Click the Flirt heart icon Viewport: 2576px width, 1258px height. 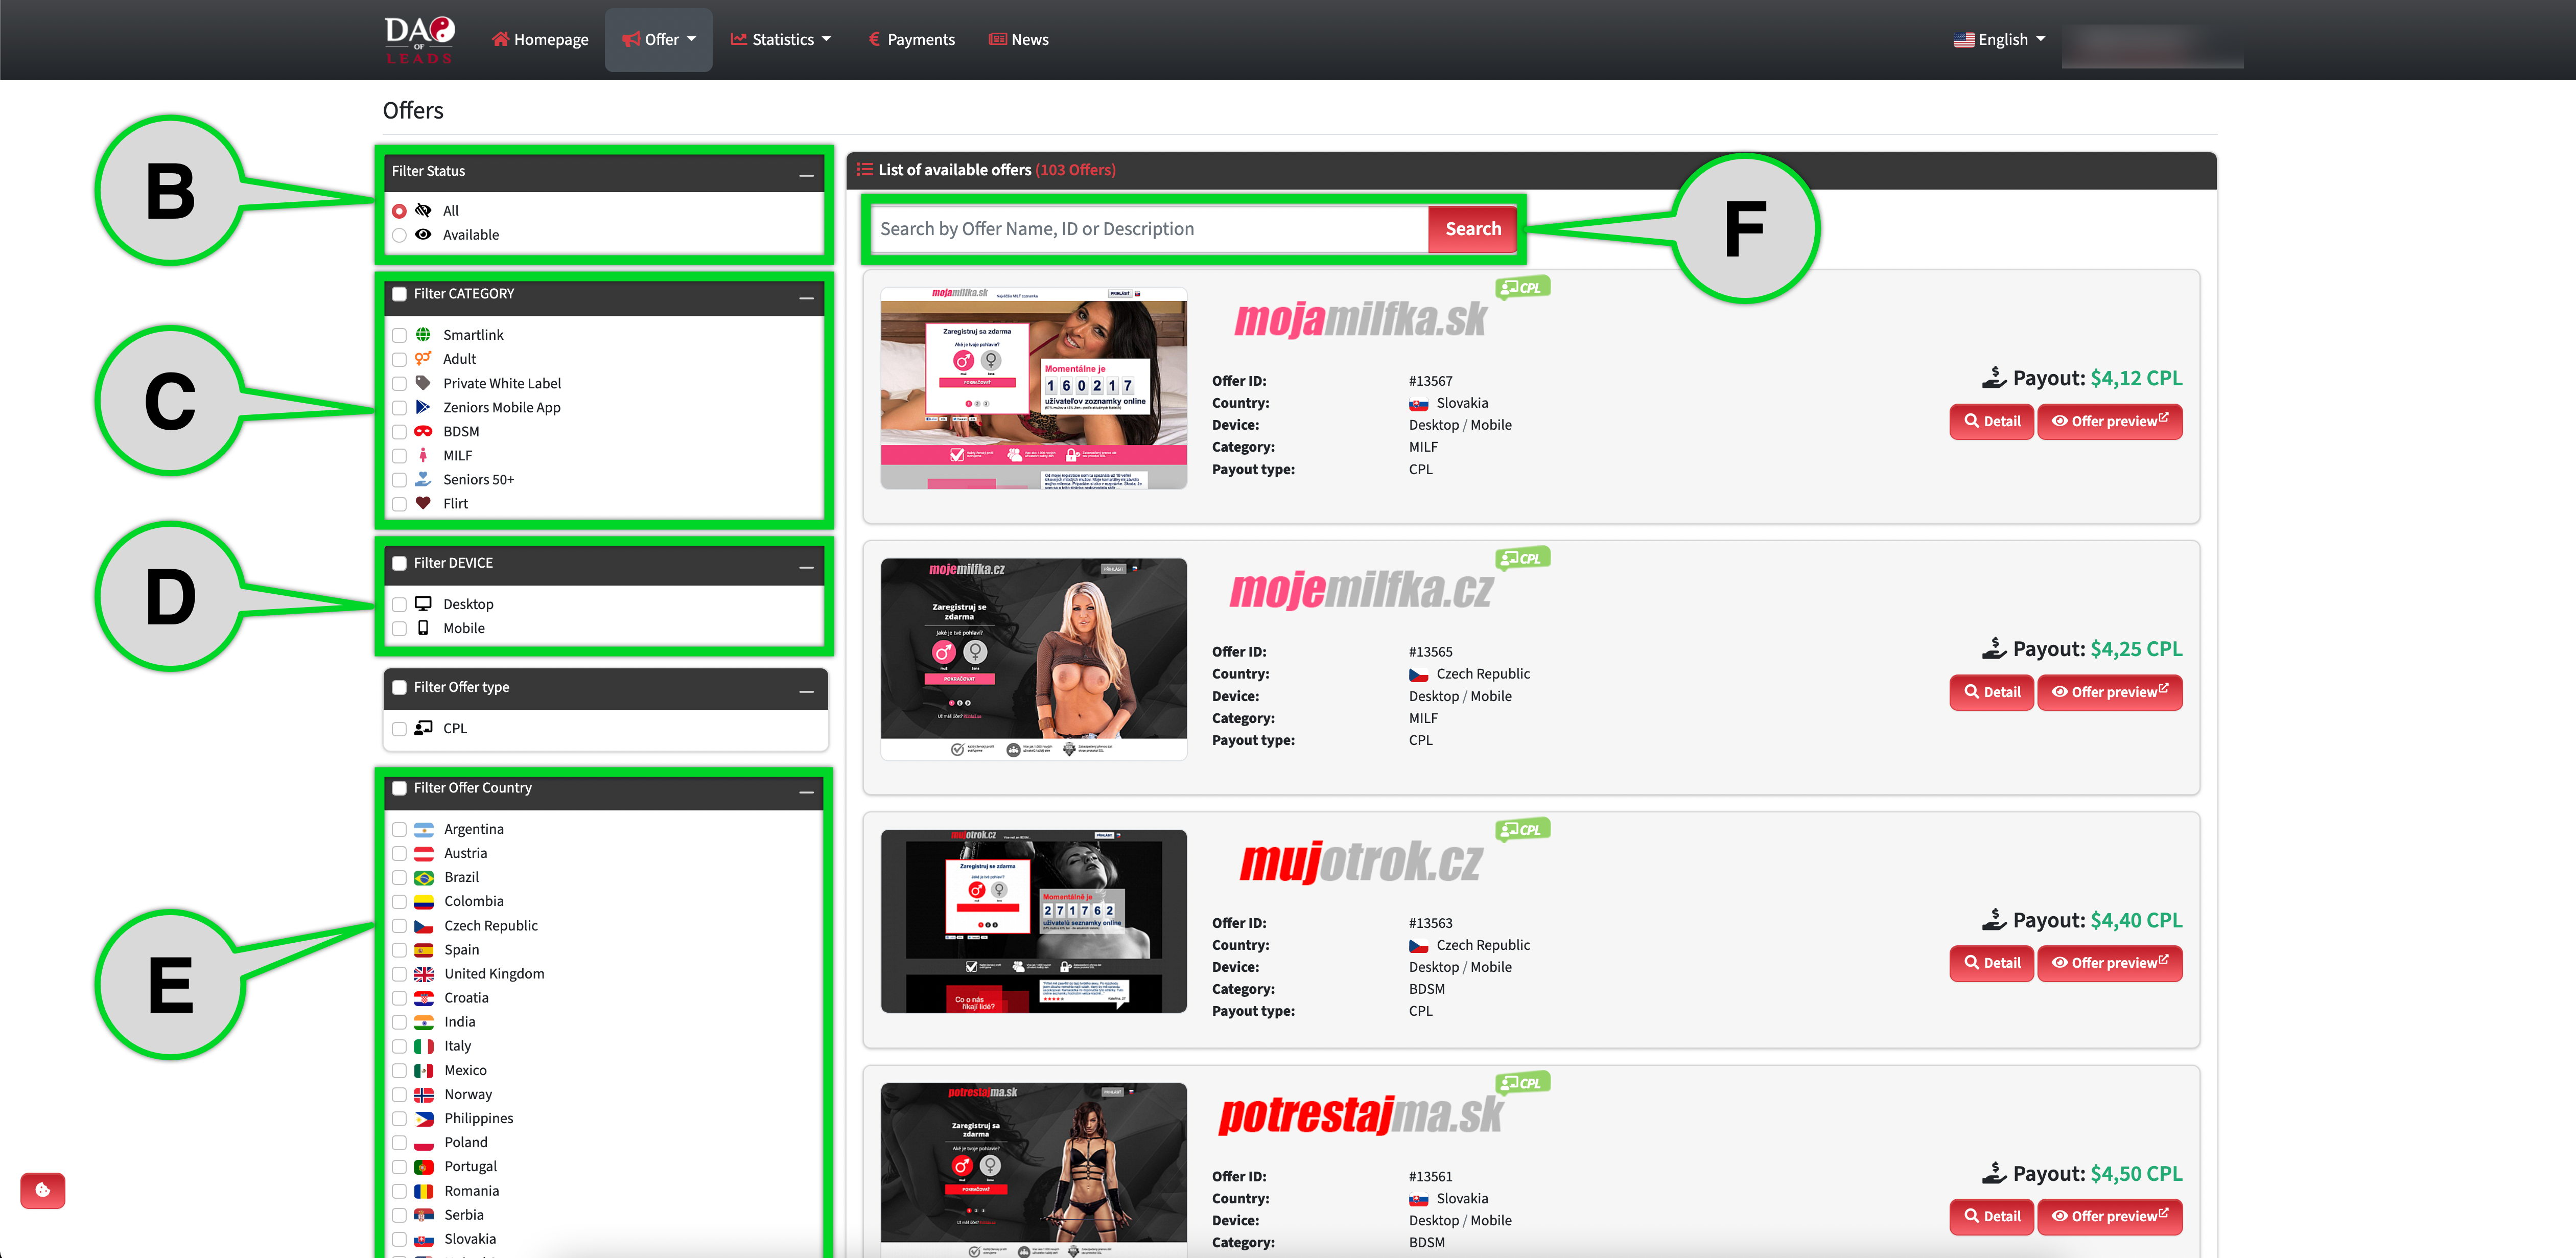pyautogui.click(x=423, y=503)
